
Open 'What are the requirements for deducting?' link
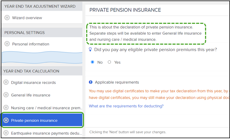(x=126, y=106)
